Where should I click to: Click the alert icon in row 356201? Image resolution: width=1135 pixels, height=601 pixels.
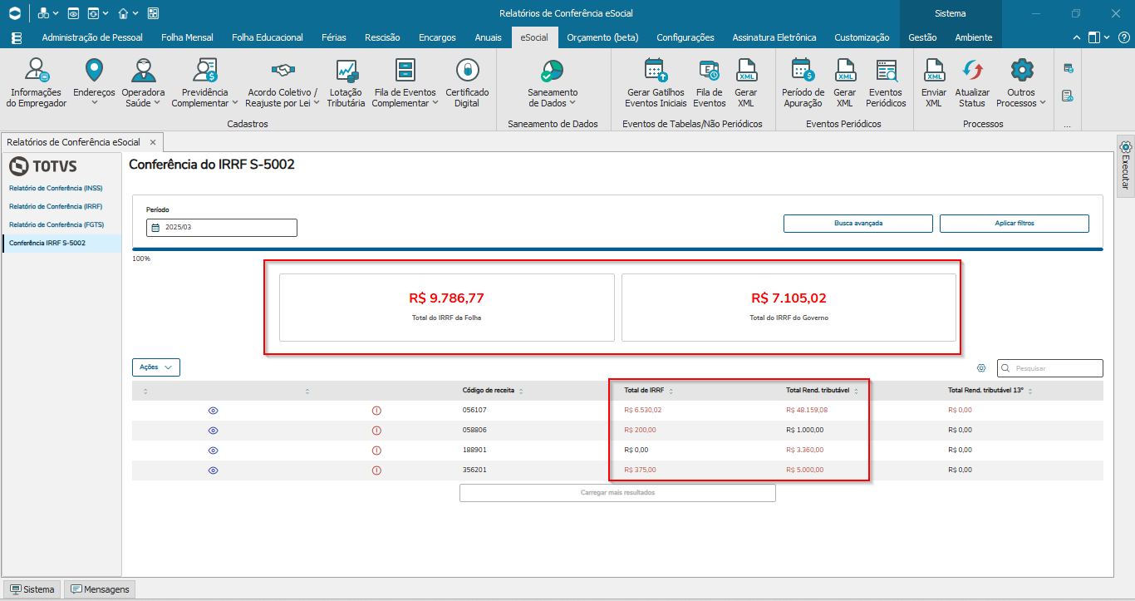[376, 470]
